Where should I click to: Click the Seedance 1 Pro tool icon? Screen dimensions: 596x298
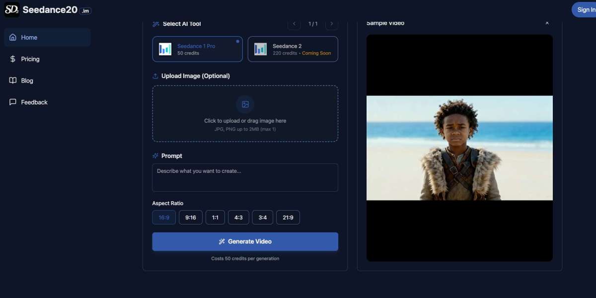pyautogui.click(x=164, y=49)
